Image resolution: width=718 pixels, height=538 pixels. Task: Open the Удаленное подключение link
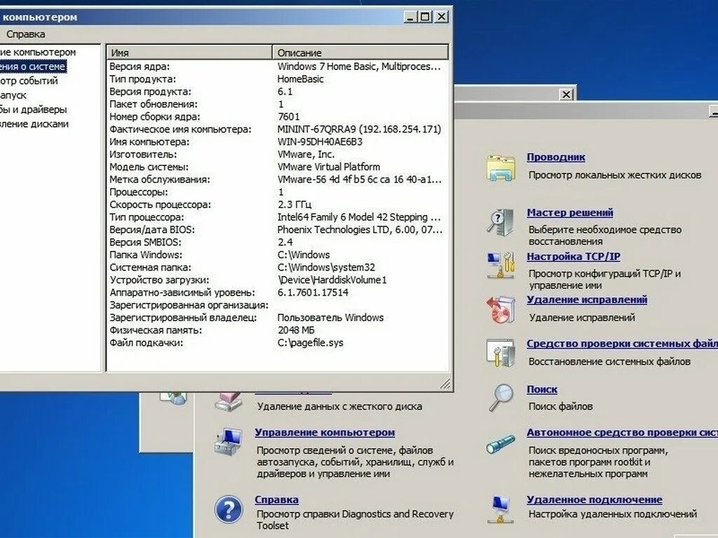(595, 500)
